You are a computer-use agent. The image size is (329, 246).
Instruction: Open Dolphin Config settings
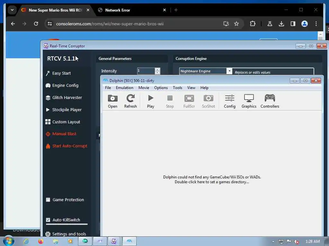[x=229, y=101]
